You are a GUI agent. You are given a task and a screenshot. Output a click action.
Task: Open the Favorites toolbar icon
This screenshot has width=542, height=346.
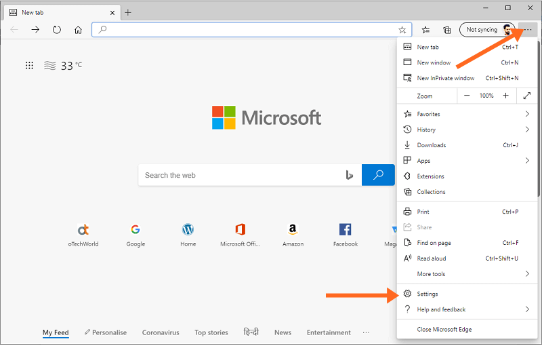[x=426, y=30]
